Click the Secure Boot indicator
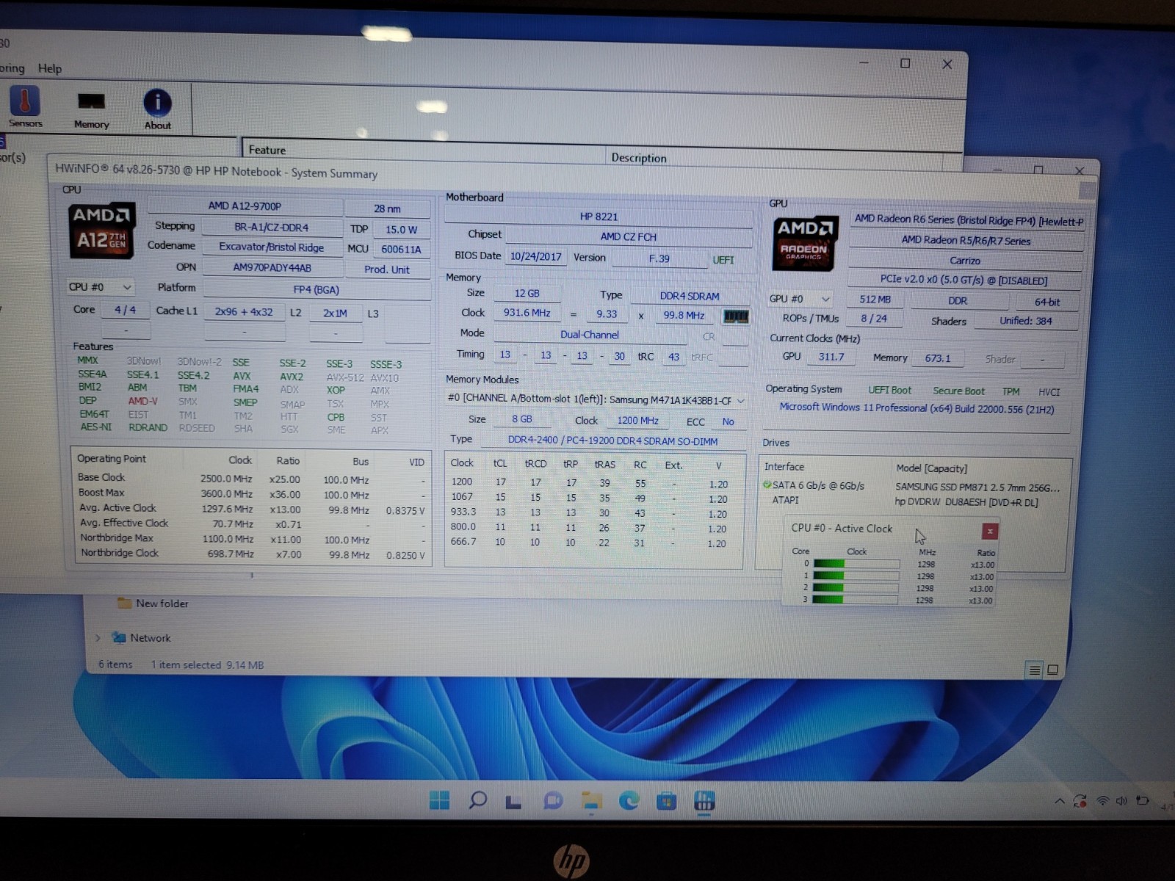 958,391
